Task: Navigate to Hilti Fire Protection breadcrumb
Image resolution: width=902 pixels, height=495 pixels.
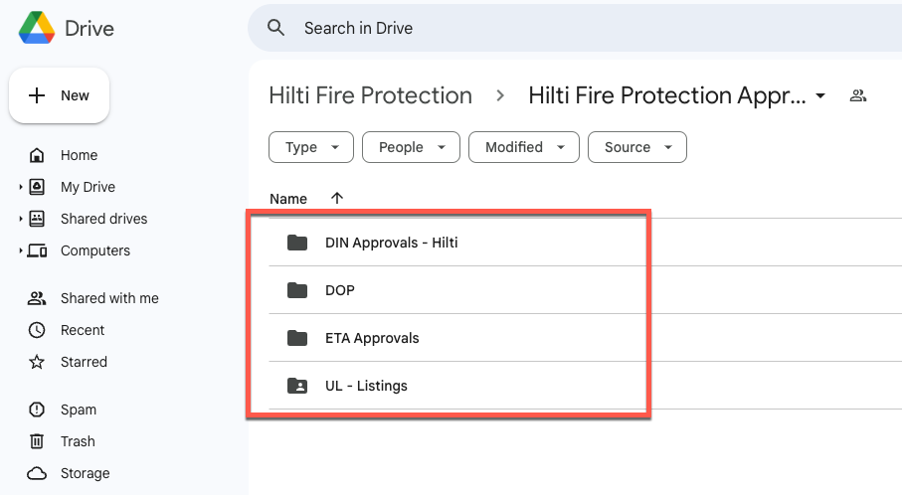Action: pos(371,95)
